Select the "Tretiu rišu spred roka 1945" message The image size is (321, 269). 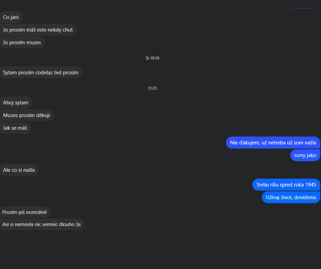[x=286, y=185]
